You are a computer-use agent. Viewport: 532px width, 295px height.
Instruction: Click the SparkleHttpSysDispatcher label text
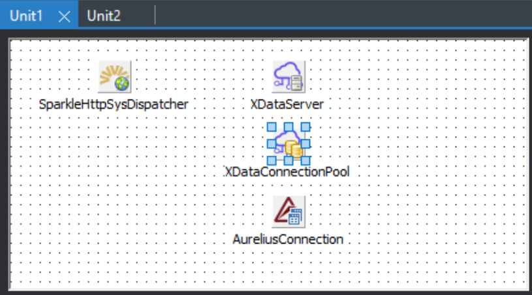114,104
